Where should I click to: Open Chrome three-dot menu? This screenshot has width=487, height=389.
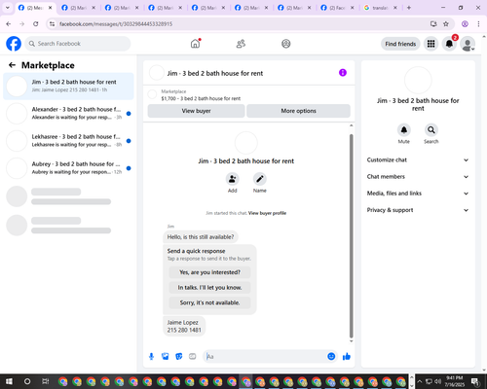click(478, 24)
